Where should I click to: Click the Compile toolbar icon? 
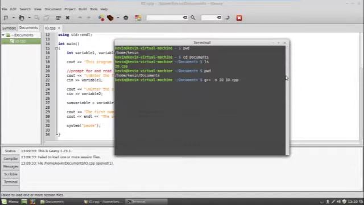101,18
